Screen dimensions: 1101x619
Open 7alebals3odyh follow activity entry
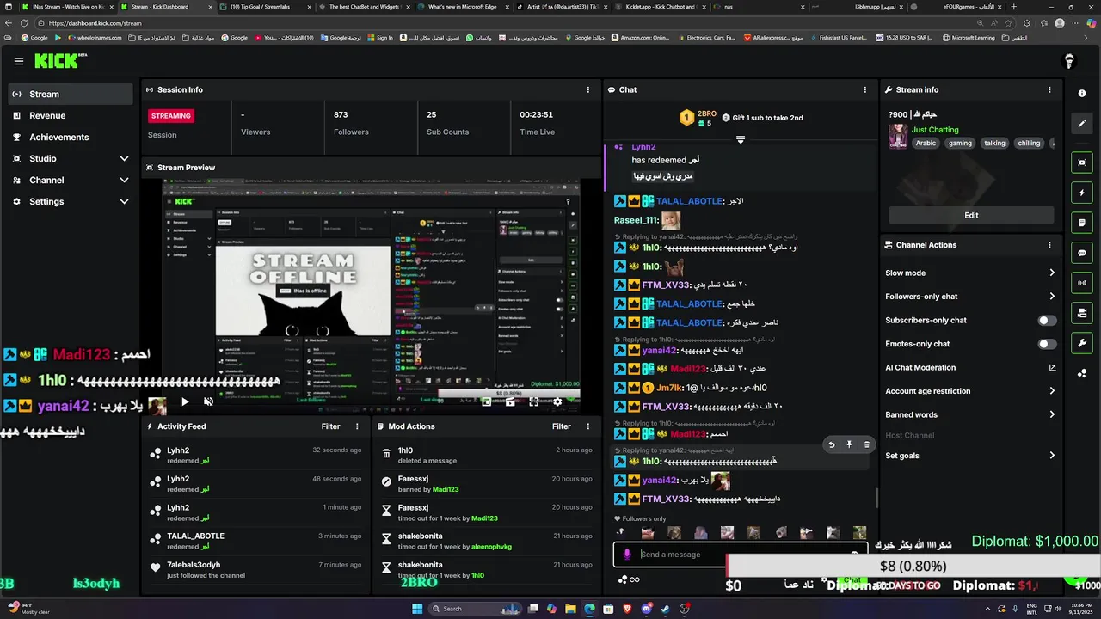(x=256, y=570)
